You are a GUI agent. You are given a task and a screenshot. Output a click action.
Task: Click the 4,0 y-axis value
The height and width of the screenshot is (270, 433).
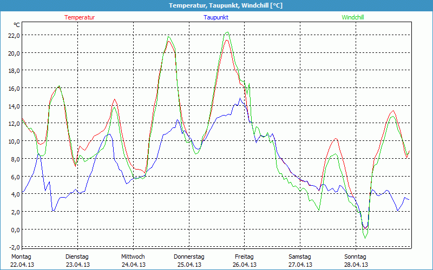tap(15, 194)
